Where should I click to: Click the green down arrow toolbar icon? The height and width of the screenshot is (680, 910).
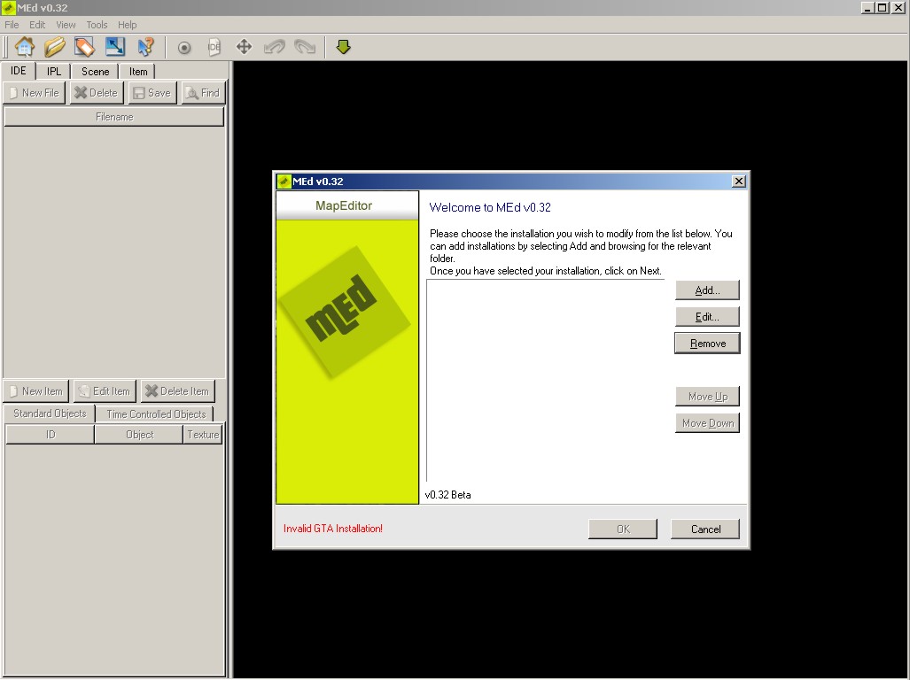pos(344,47)
